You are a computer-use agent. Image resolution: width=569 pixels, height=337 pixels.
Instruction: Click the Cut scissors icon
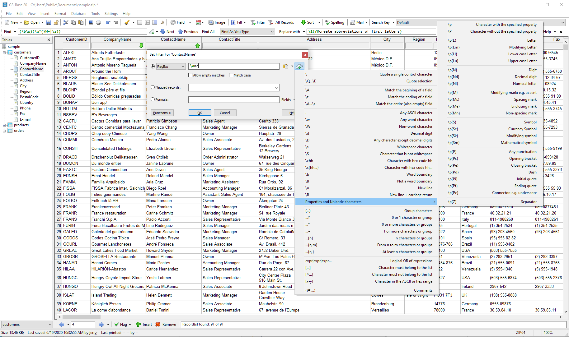point(66,22)
